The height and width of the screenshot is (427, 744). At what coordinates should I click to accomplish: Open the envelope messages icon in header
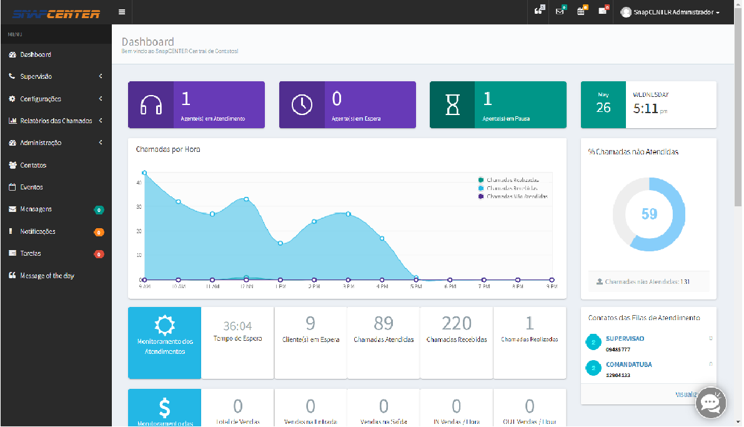coord(560,11)
